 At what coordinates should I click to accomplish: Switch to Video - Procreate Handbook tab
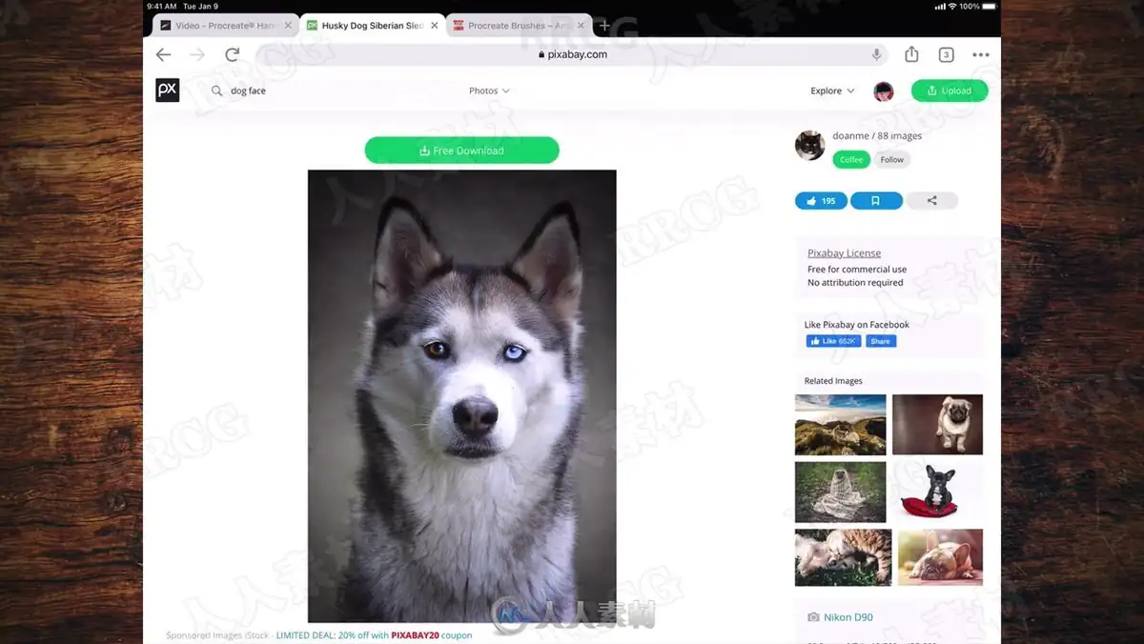coord(225,26)
